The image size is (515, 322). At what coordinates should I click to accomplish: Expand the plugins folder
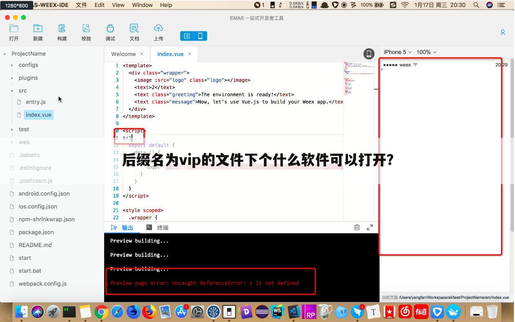click(12, 78)
